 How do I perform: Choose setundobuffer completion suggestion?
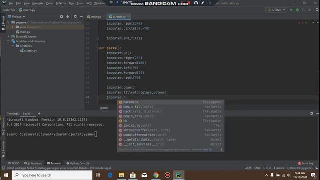pyautogui.click(x=170, y=130)
